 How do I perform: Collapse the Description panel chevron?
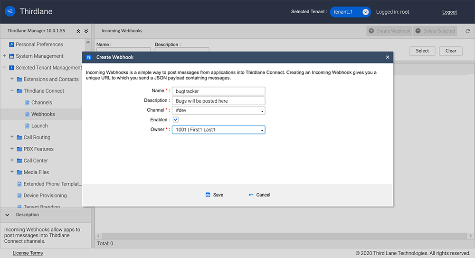point(7,215)
